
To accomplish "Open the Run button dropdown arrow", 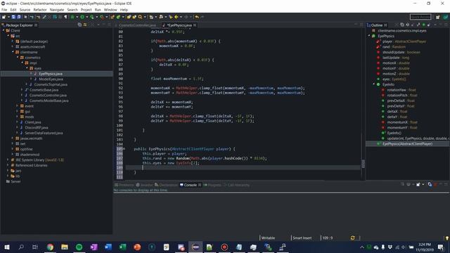I will pyautogui.click(x=86, y=17).
